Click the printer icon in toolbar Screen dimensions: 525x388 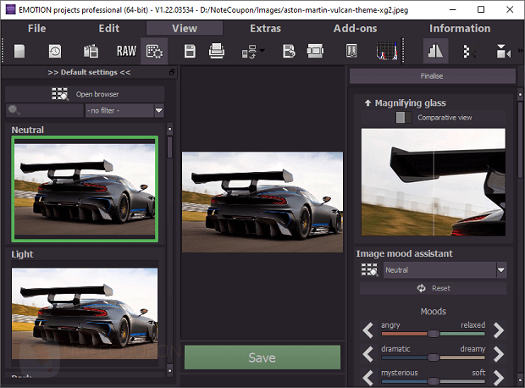(x=217, y=52)
